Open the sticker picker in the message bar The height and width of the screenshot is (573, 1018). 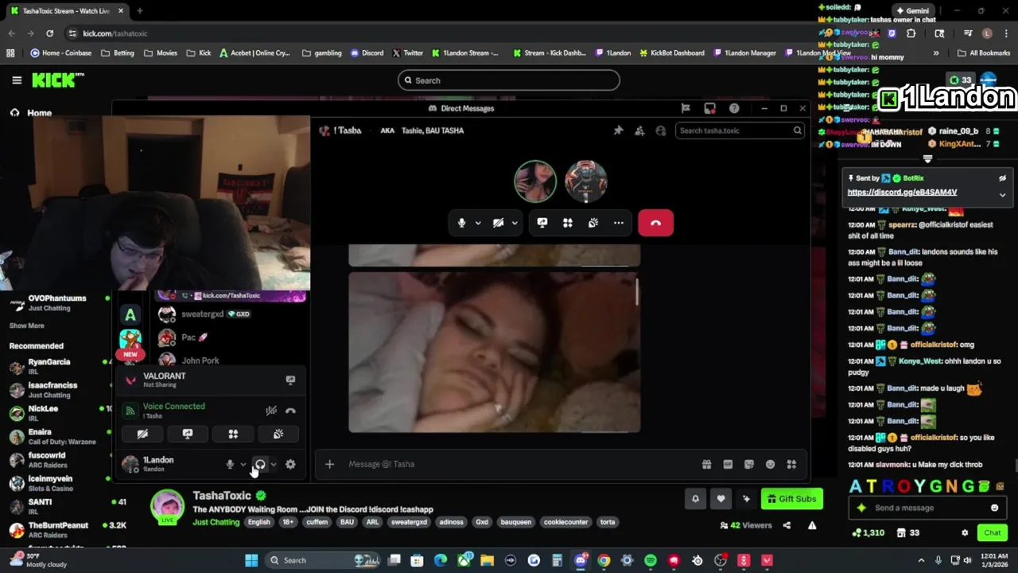tap(748, 464)
